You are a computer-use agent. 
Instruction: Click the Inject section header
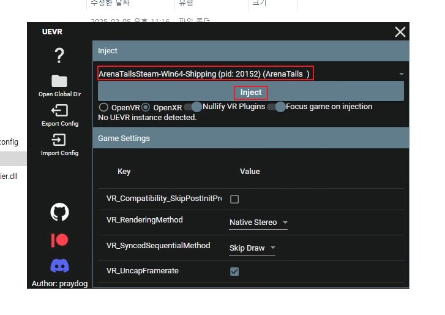(x=251, y=51)
